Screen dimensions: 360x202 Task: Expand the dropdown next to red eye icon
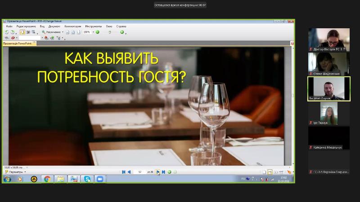click(x=17, y=38)
